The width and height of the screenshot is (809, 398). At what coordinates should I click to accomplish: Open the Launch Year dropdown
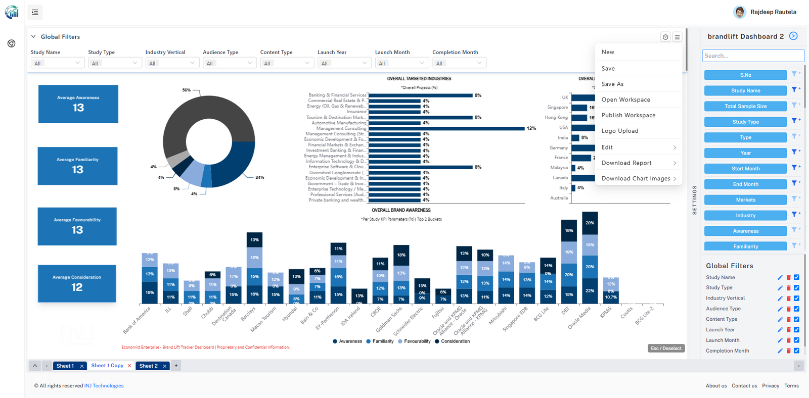pyautogui.click(x=345, y=63)
